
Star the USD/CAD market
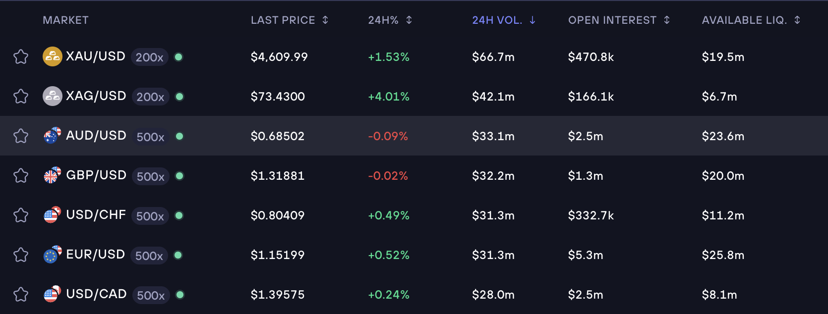click(x=21, y=294)
